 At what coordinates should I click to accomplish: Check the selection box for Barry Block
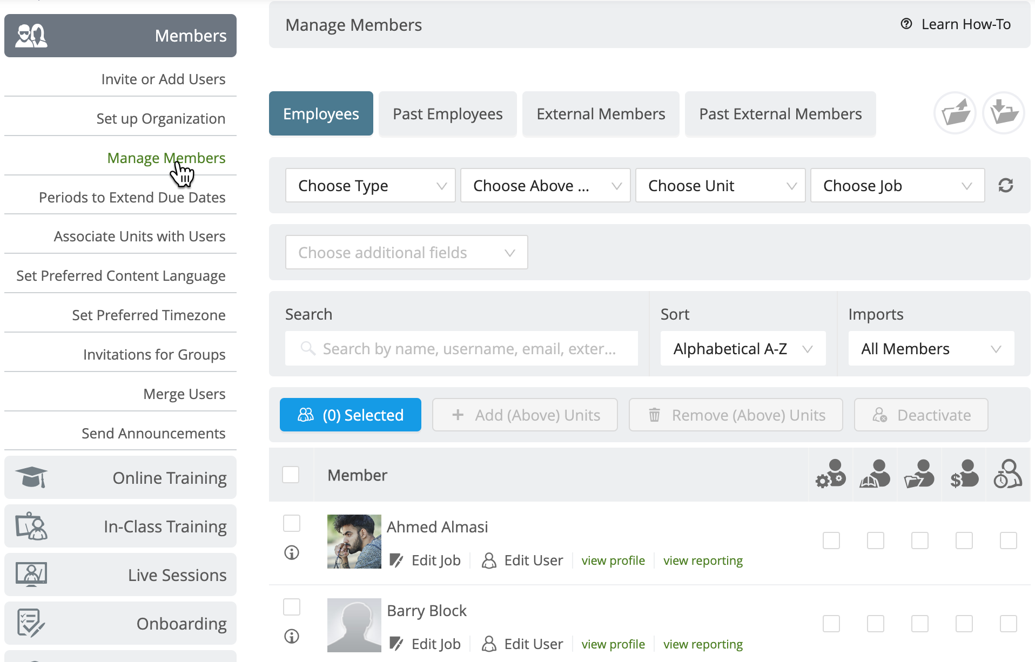click(292, 607)
